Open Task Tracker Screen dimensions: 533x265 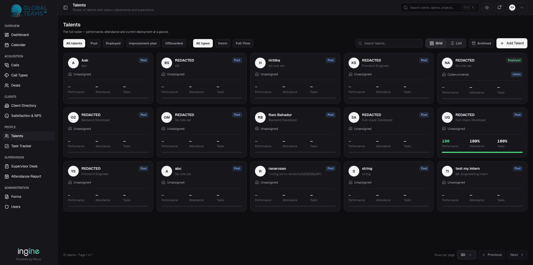[x=29, y=146]
